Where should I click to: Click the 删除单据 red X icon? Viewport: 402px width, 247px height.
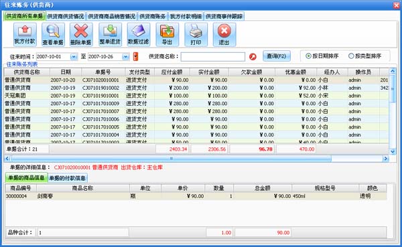(81, 35)
